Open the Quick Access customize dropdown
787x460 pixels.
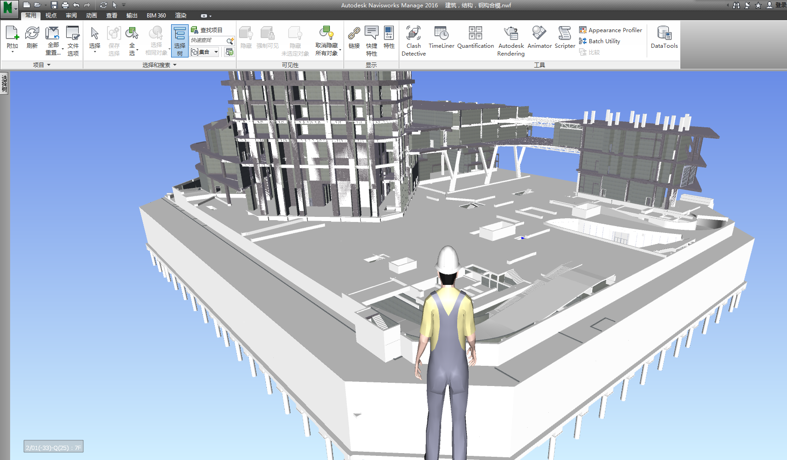[124, 5]
